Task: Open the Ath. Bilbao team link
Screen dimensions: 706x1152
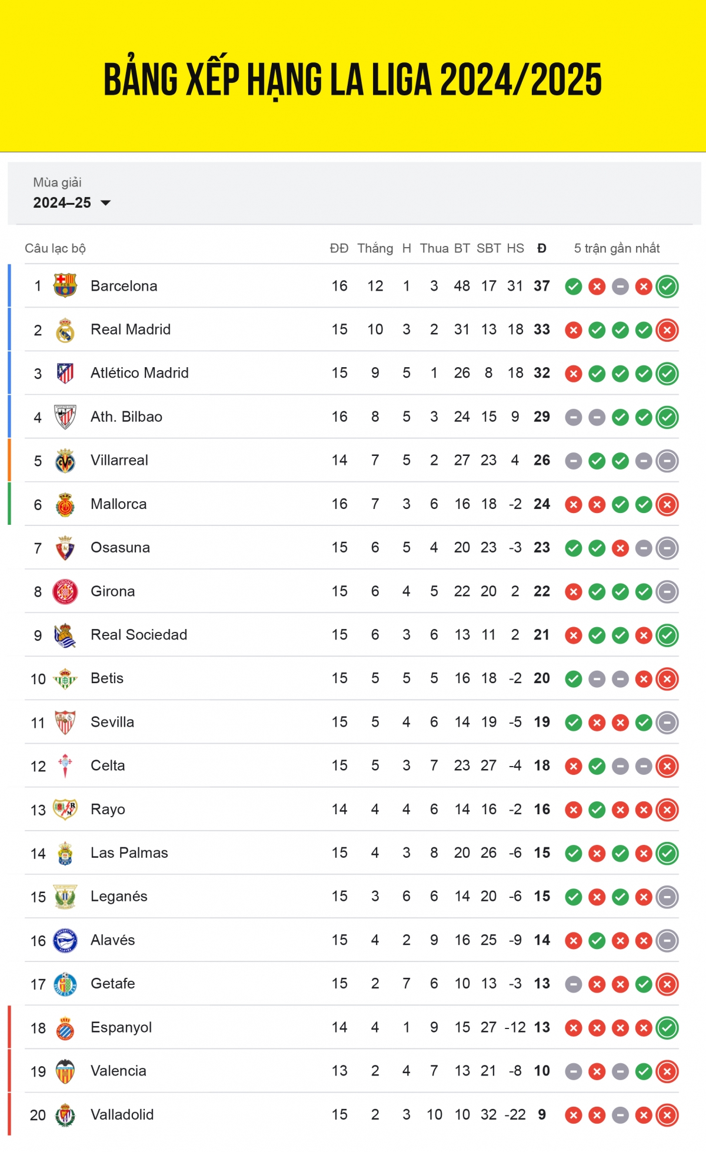Action: [x=126, y=417]
